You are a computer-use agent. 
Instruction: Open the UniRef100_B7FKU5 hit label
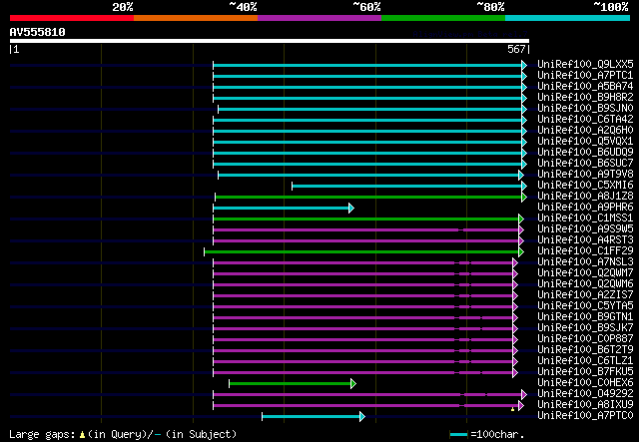[585, 371]
